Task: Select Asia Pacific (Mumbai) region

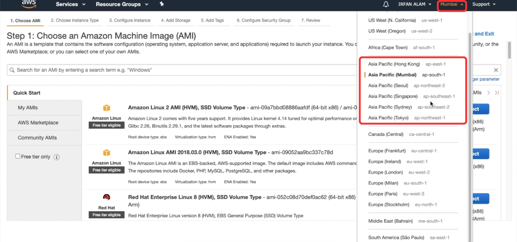Action: pyautogui.click(x=407, y=75)
